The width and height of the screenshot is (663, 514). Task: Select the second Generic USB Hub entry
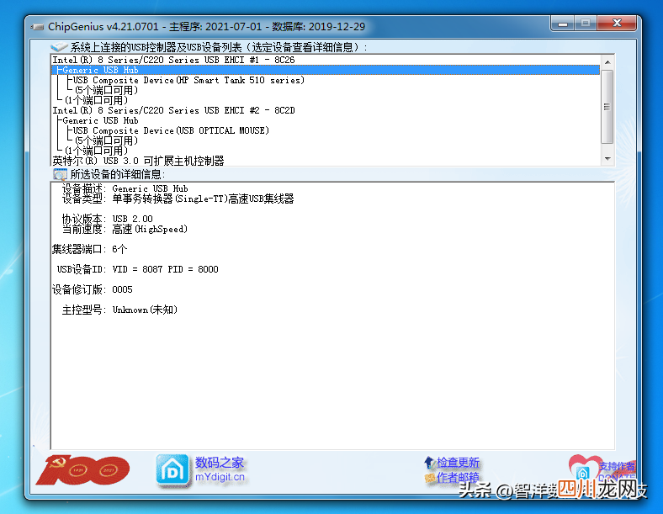click(x=100, y=120)
